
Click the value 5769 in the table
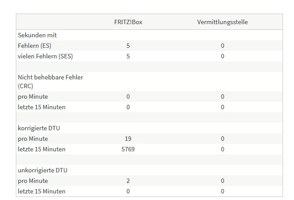[128, 149]
